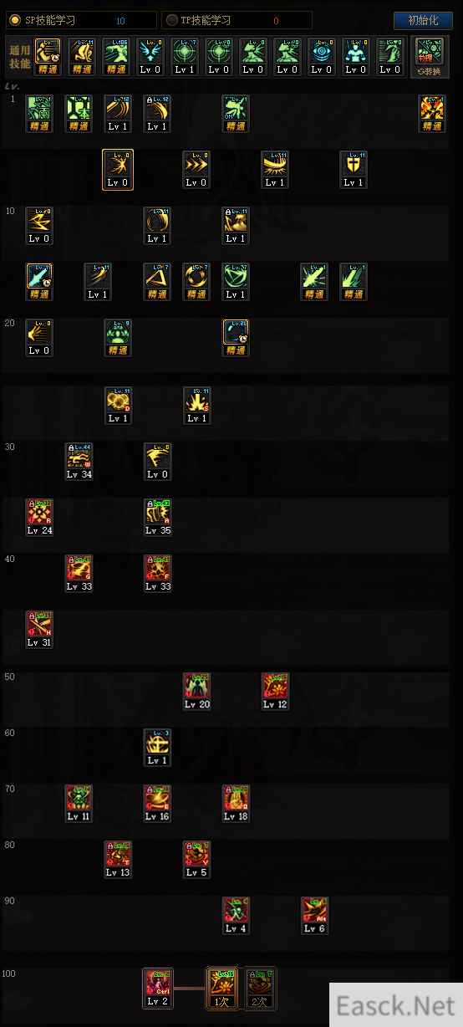This screenshot has width=463, height=1027.
Task: Select the skill icon labeled Lv 34
Action: [79, 462]
